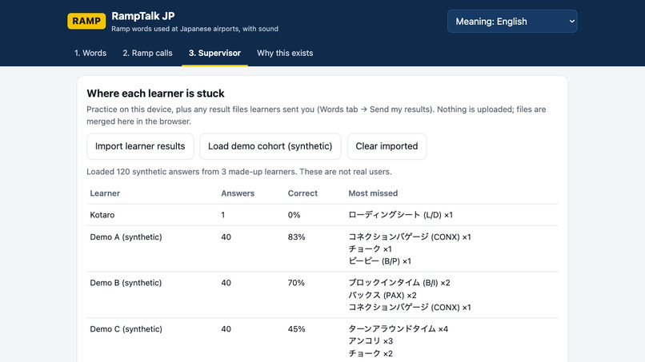Screen dimensions: 645x362
Task: Click the ブロックインタイム (B/I) ×2 entry
Action: pos(399,283)
